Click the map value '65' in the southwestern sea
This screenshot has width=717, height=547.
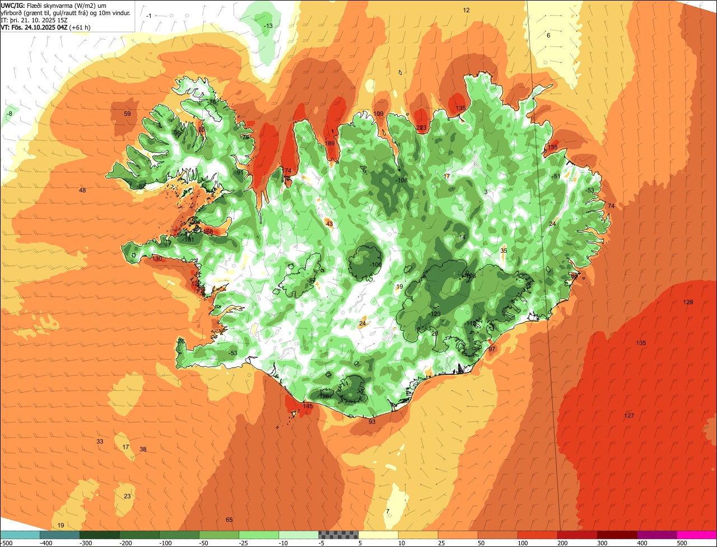click(x=229, y=520)
